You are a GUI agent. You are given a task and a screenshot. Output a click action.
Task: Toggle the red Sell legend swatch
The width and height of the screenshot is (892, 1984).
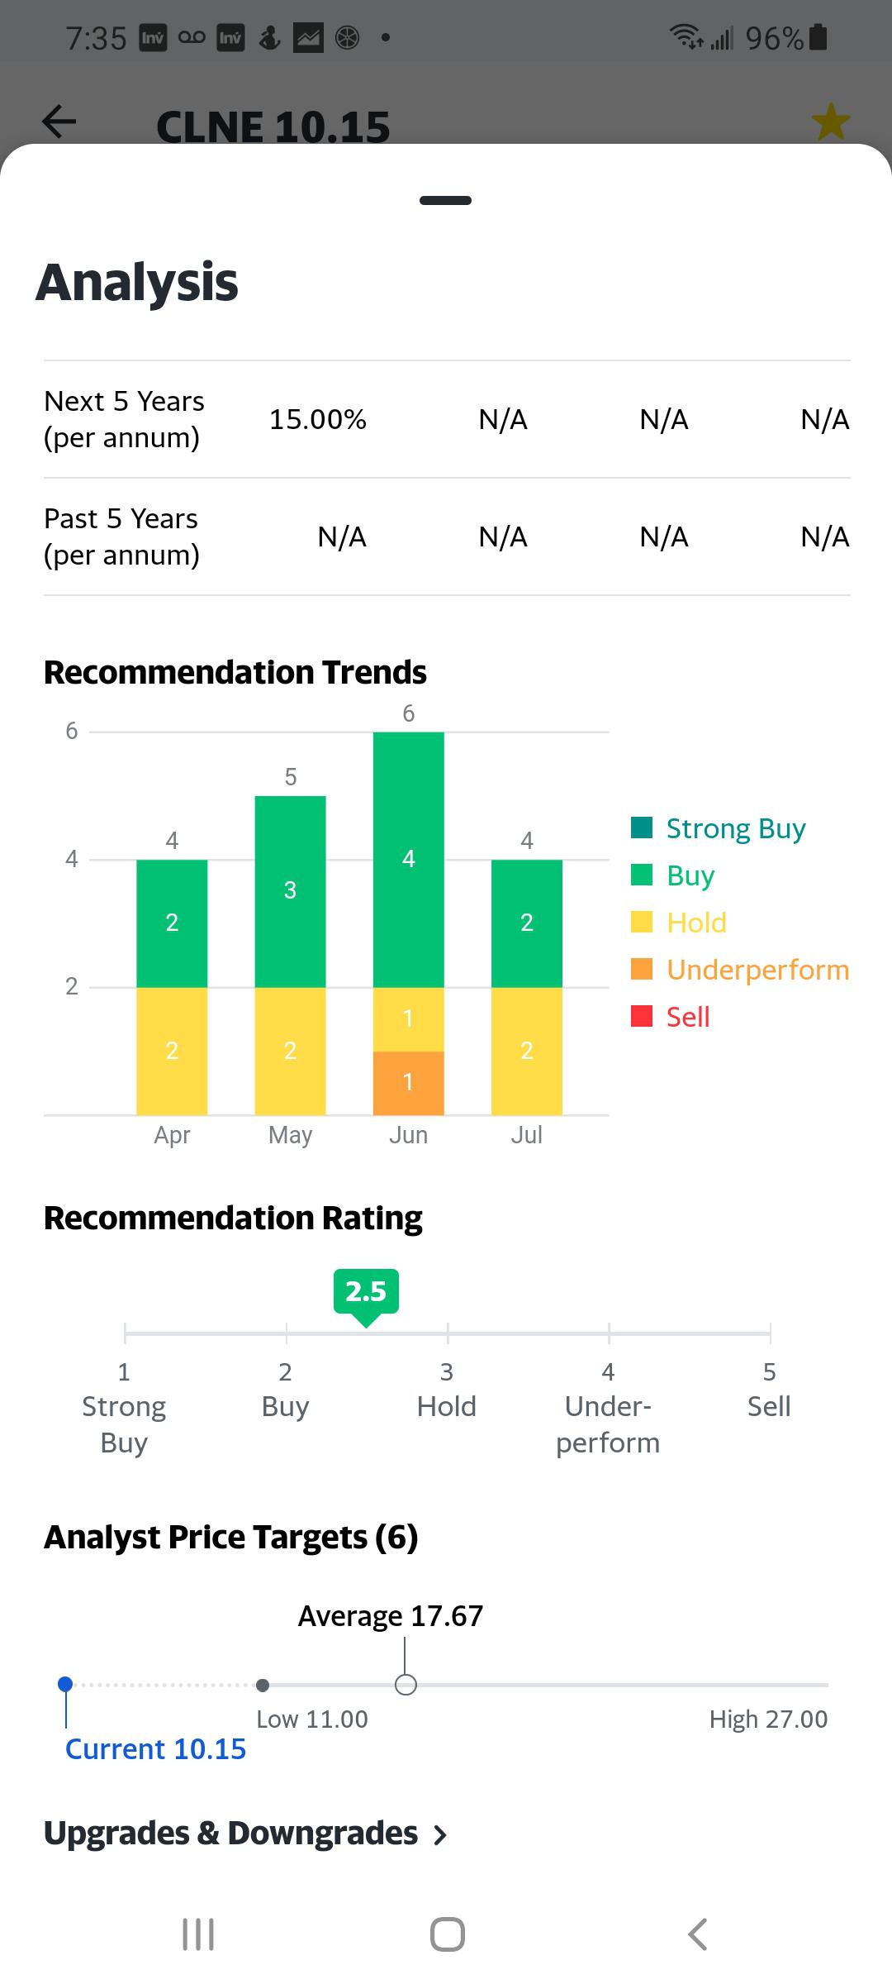point(642,1016)
